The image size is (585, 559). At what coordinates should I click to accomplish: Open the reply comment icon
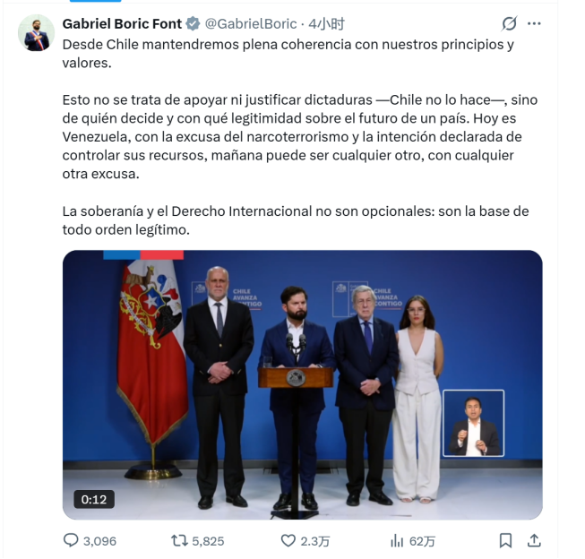[71, 540]
